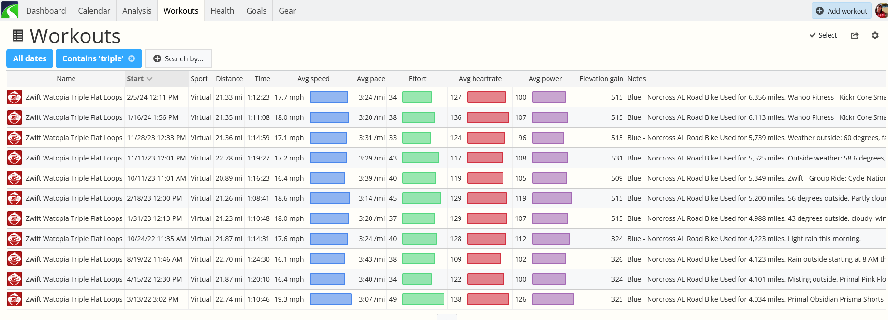The image size is (888, 320).
Task: Switch to the Analysis tab
Action: click(137, 11)
